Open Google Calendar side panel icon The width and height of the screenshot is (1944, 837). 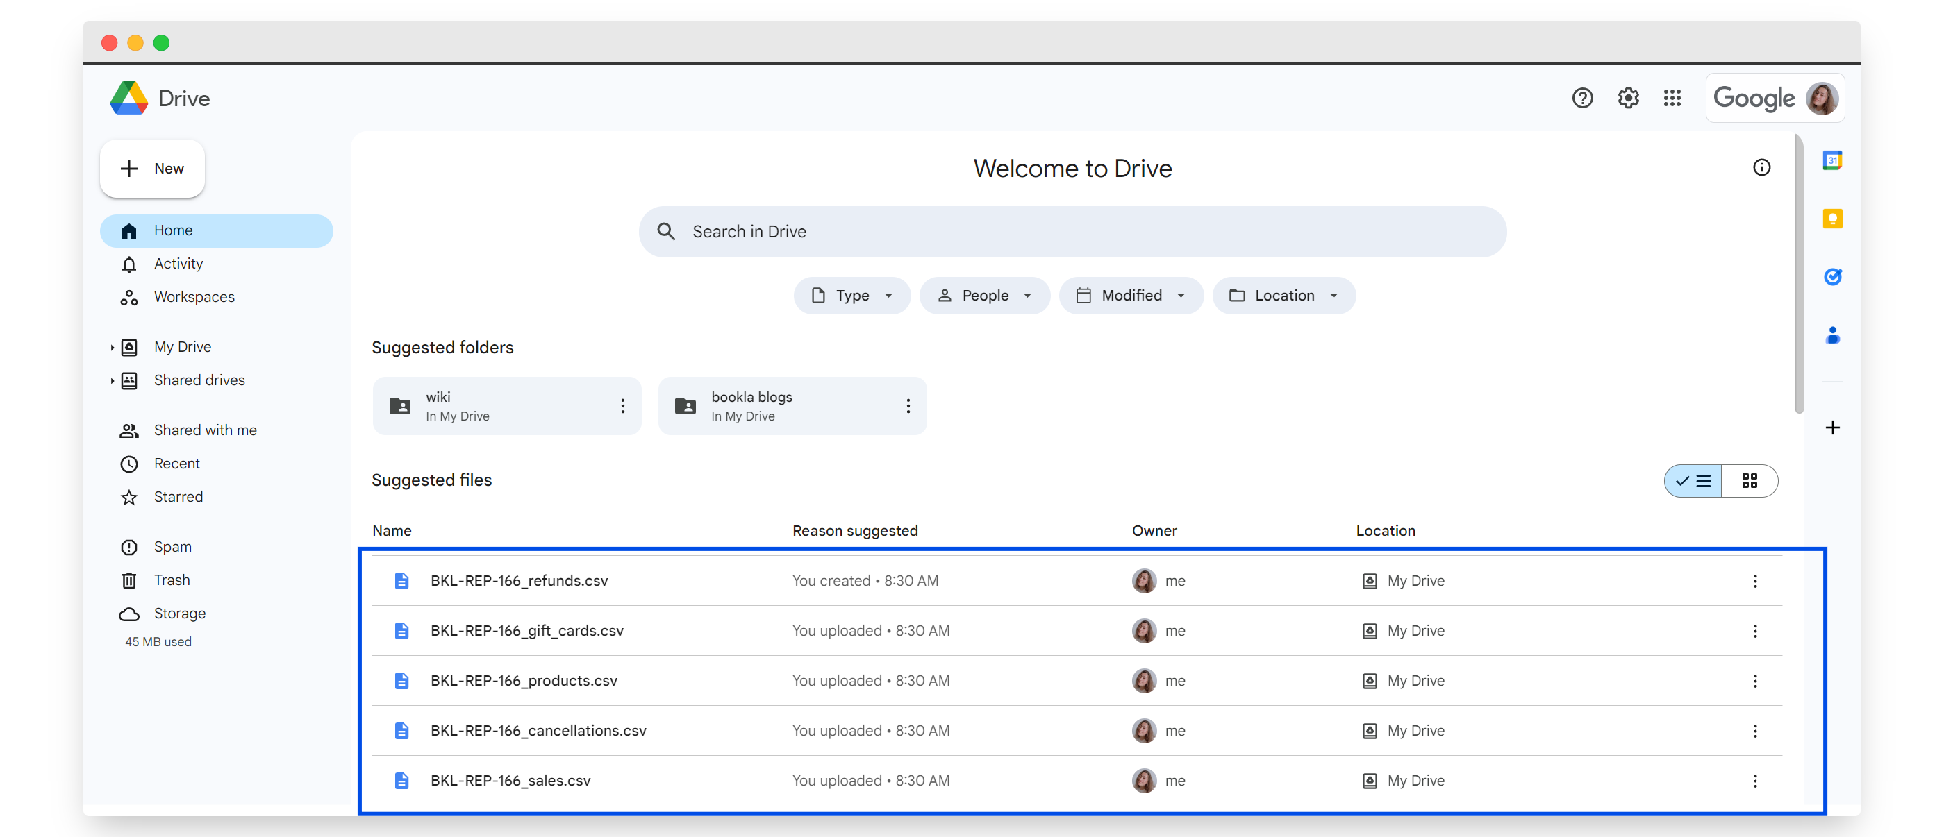(x=1831, y=160)
